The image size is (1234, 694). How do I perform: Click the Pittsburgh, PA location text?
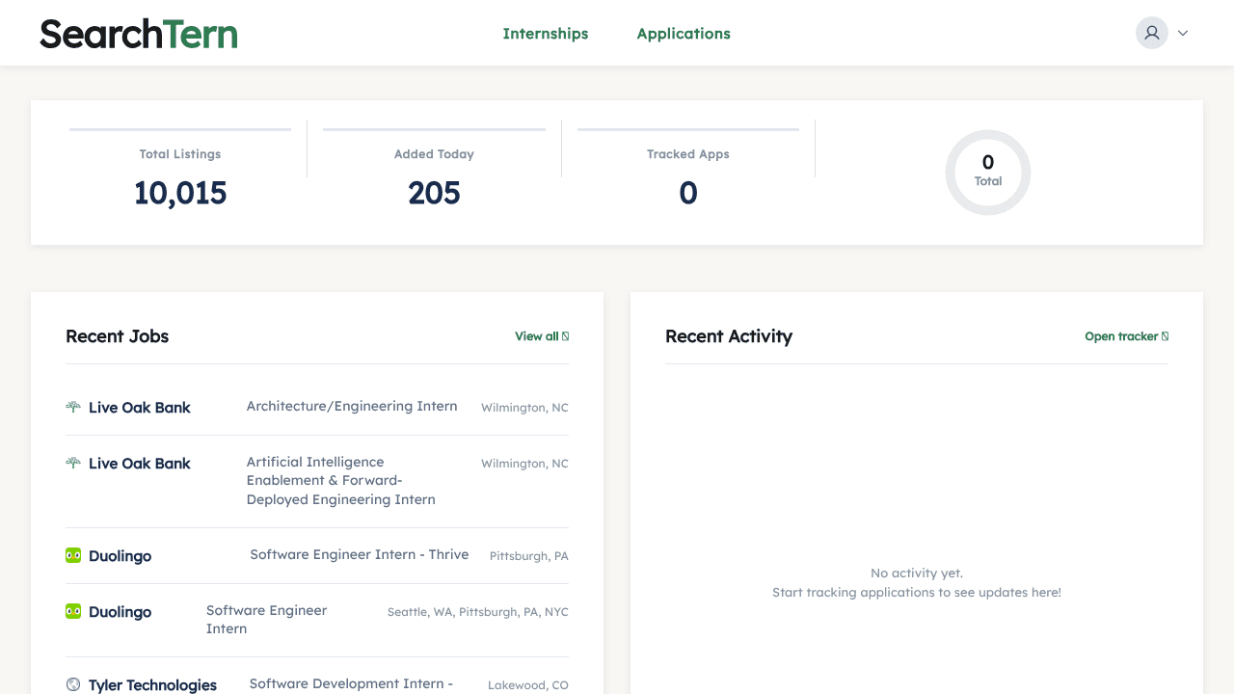529,556
